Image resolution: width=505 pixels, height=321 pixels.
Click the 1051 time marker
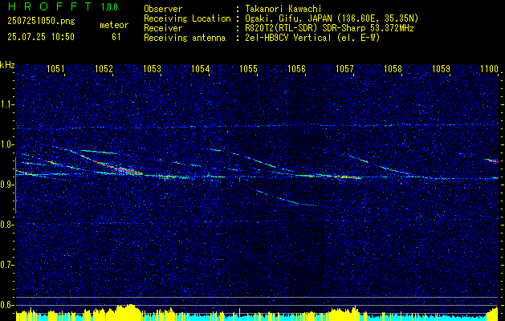[55, 68]
